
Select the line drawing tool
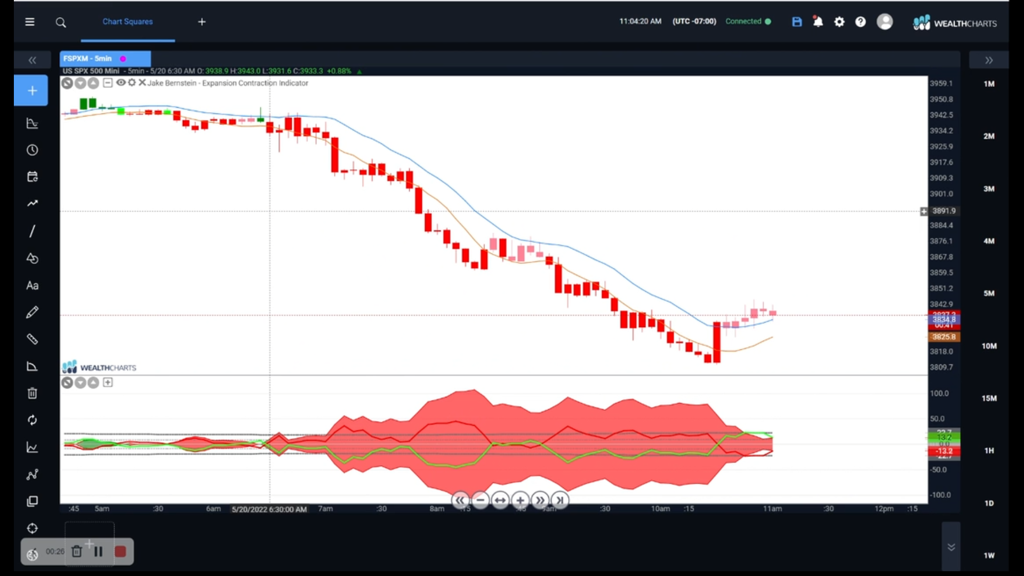pyautogui.click(x=33, y=231)
